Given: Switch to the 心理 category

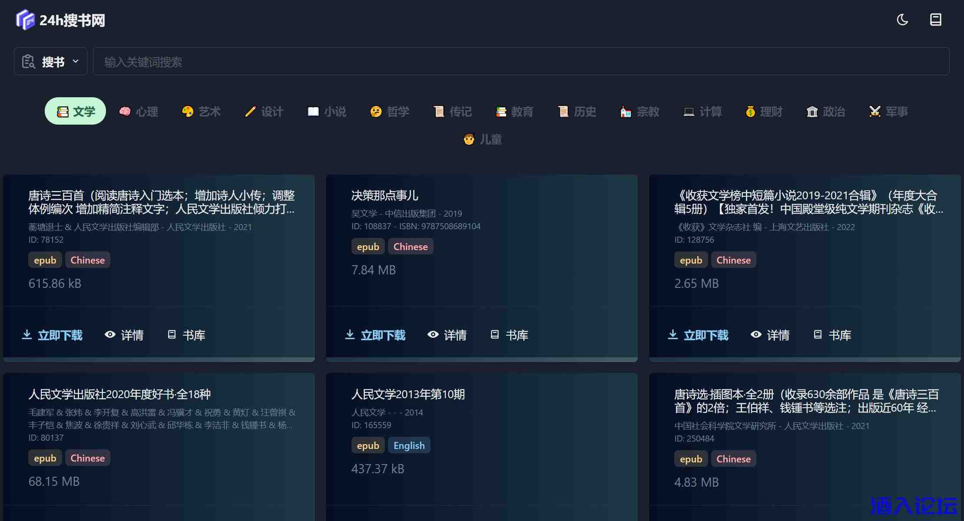Looking at the screenshot, I should [139, 112].
